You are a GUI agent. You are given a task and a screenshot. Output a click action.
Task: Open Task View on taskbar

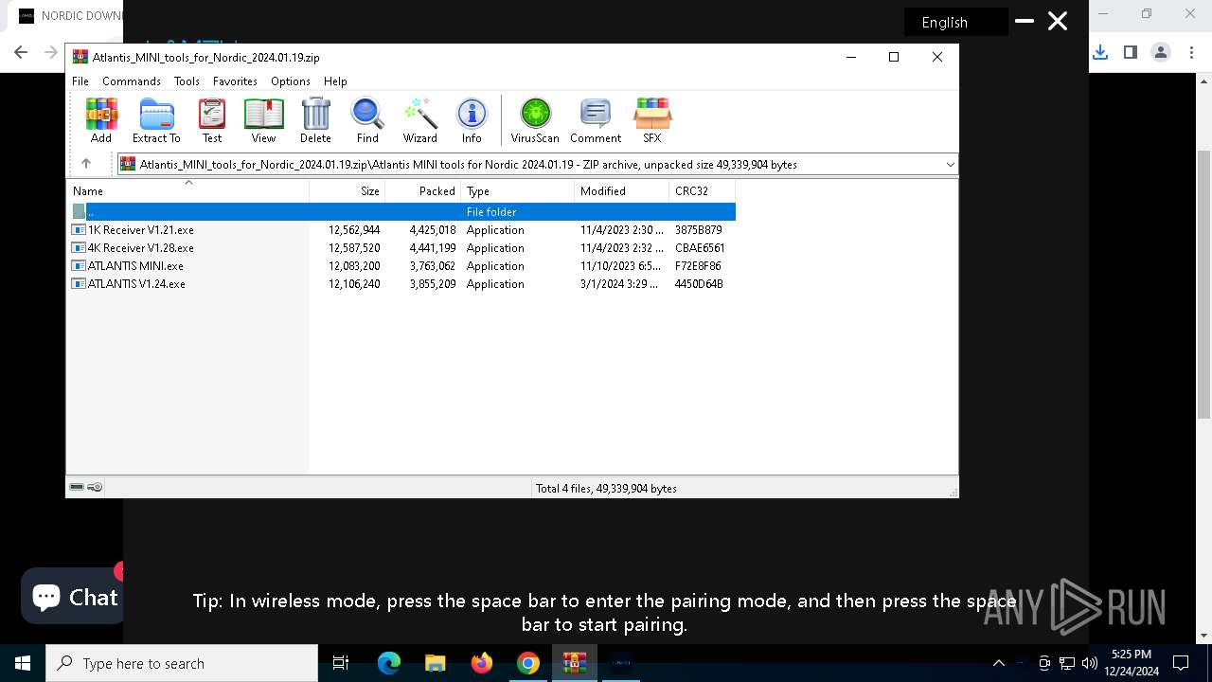[x=341, y=663]
